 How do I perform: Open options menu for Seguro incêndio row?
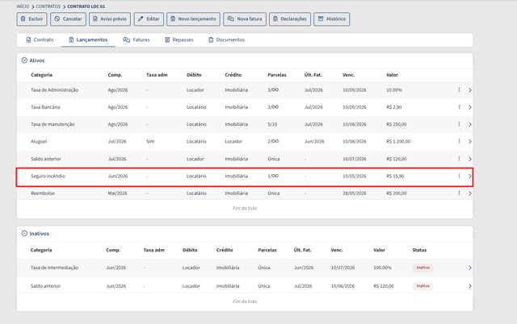tap(459, 176)
